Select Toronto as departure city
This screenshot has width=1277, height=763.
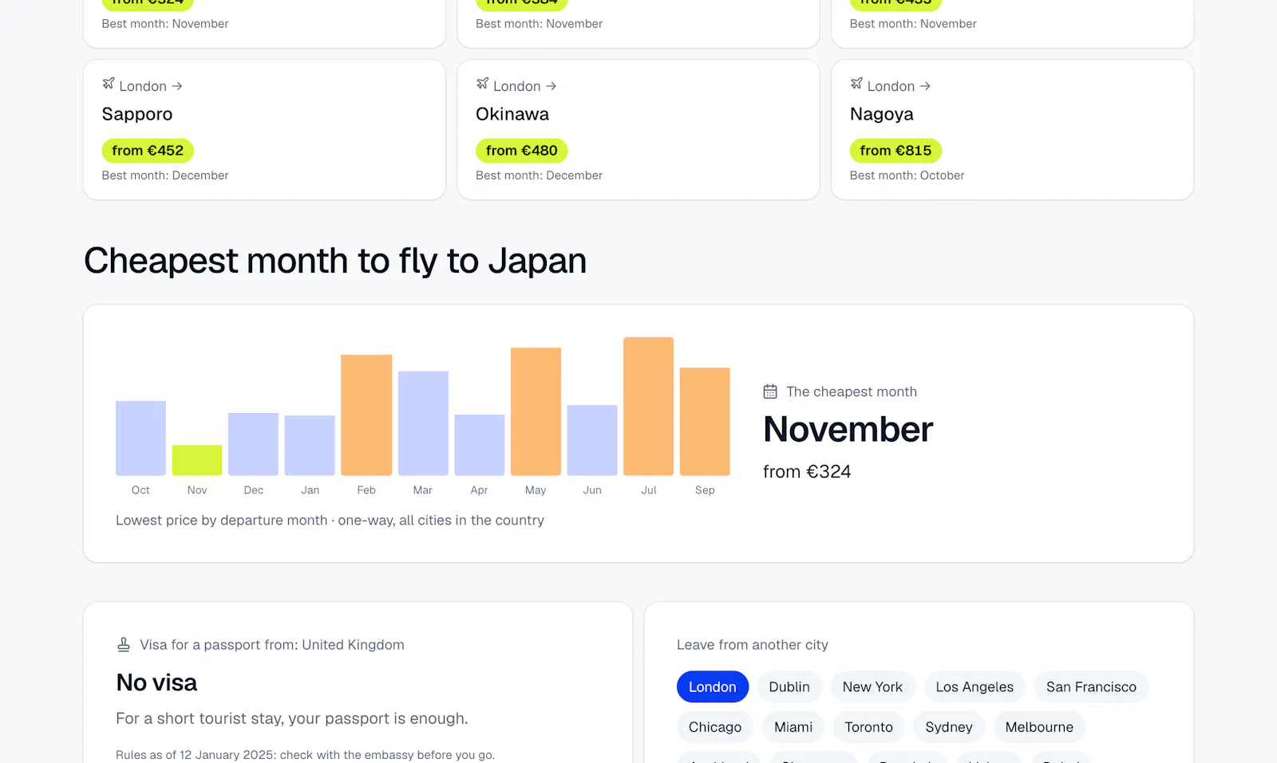[868, 727]
